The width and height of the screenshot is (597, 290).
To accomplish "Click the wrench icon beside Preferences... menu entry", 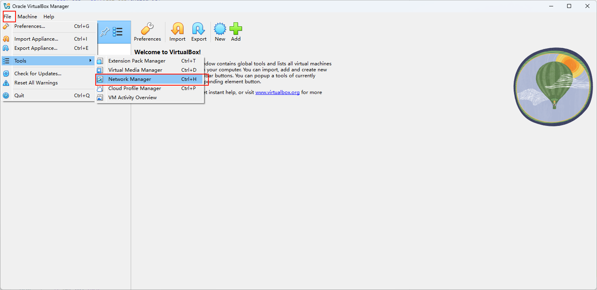I will click(x=6, y=26).
